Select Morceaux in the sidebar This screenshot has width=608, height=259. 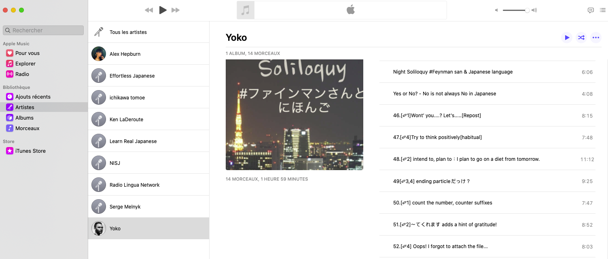(44, 128)
